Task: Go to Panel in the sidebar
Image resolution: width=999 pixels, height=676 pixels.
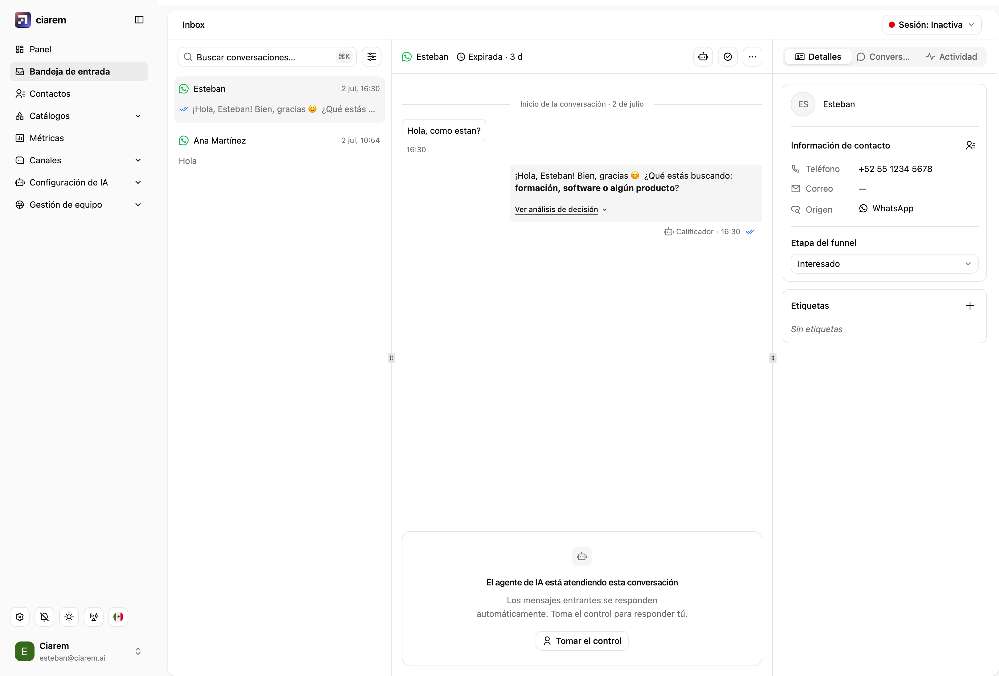Action: click(x=79, y=49)
